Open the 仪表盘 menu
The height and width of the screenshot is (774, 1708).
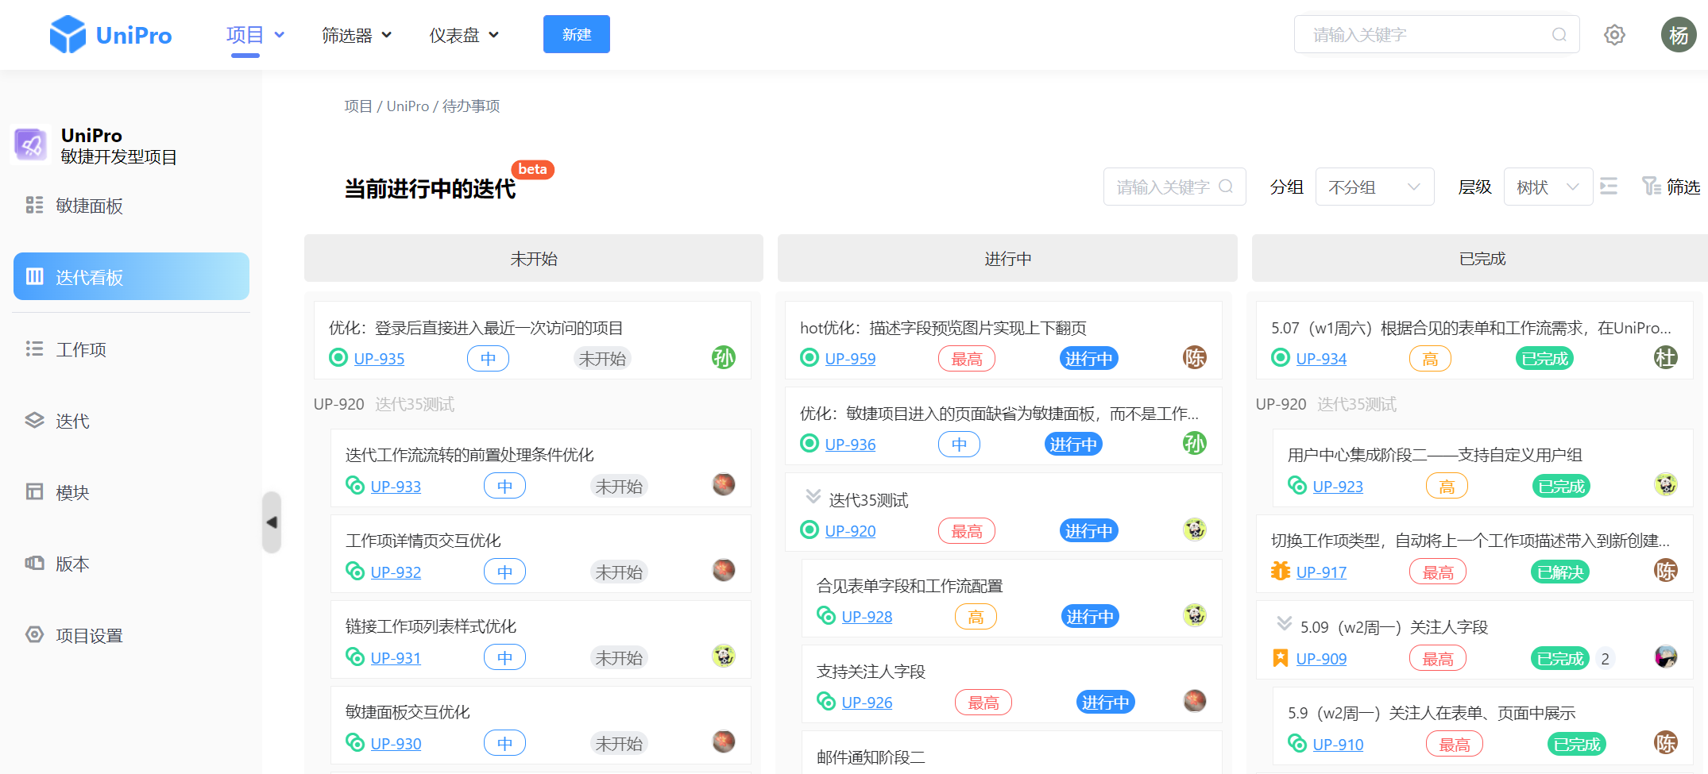[x=464, y=35]
